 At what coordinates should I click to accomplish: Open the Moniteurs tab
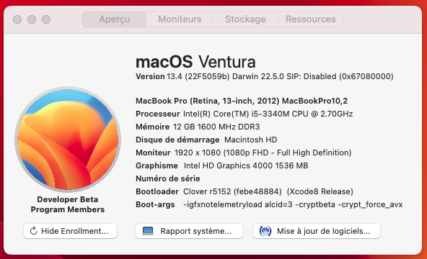pos(180,19)
